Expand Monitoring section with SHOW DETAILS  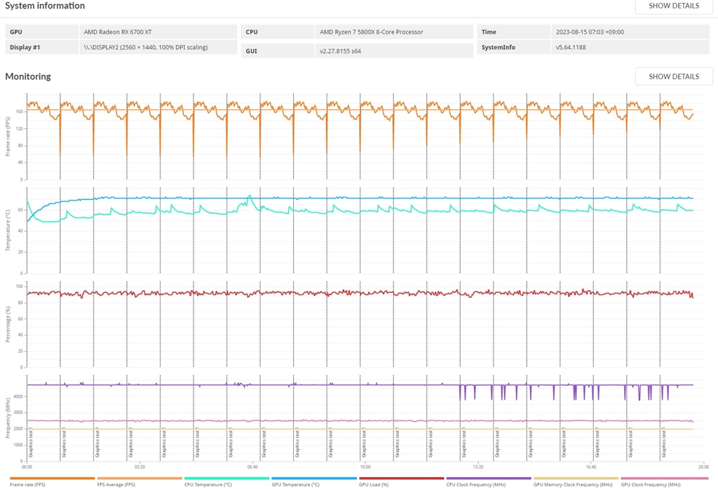pos(674,76)
